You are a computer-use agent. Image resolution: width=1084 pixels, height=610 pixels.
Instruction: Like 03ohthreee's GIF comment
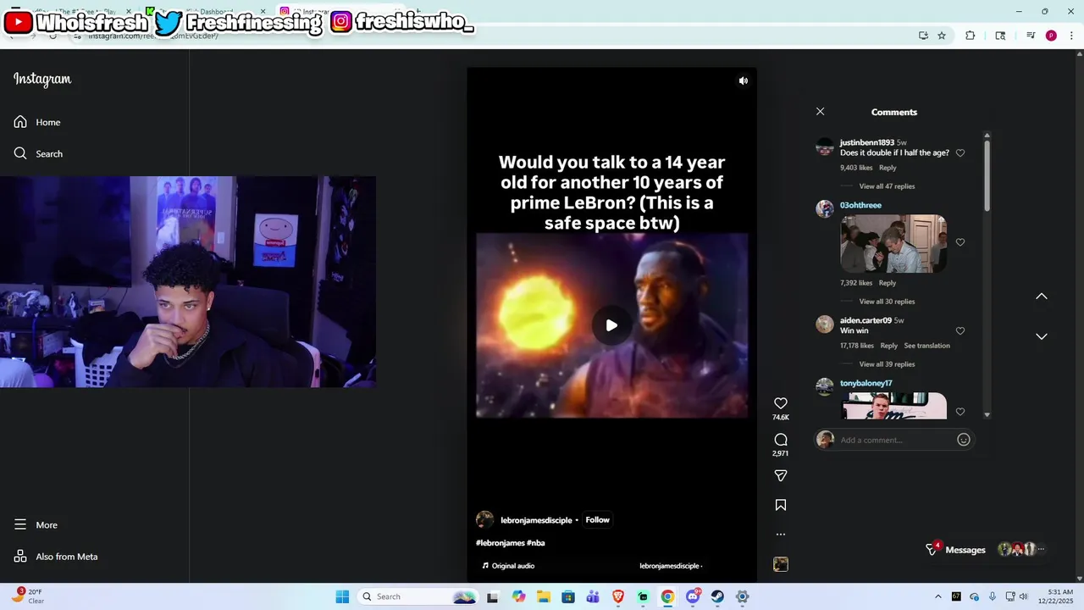[x=960, y=242]
